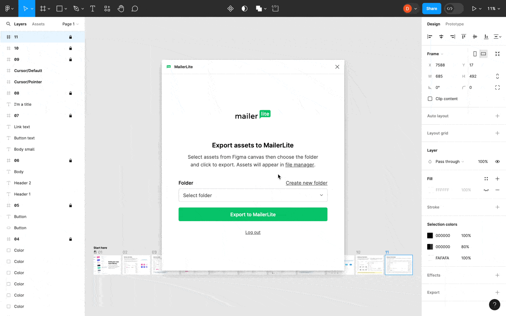The image size is (506, 316).
Task: Click the crop/frame selection icon in toolbar
Action: pos(275,8)
